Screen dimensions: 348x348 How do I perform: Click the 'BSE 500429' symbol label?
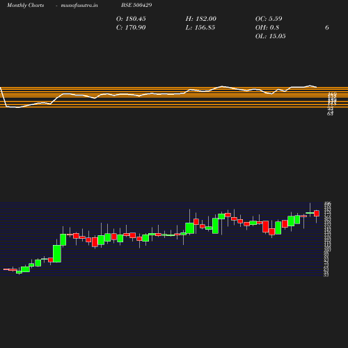click(x=136, y=5)
